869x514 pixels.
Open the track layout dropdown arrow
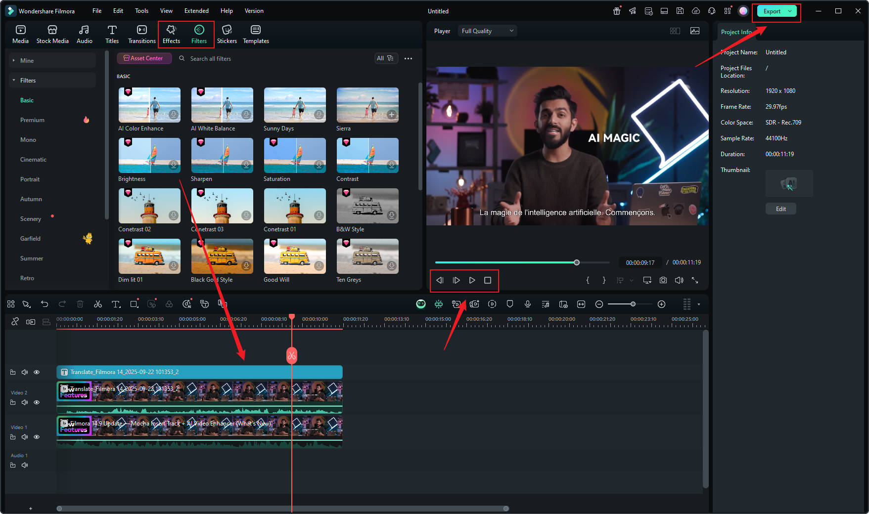click(x=698, y=304)
